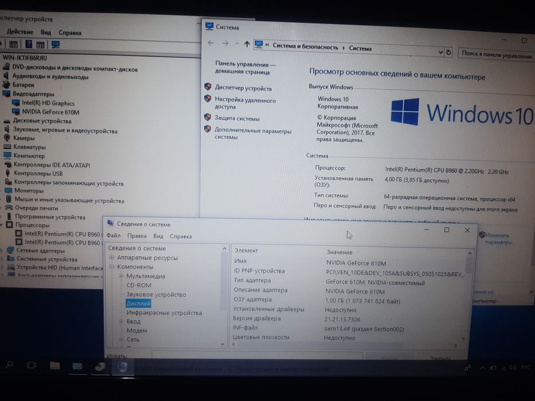Image resolution: width=535 pixels, height=401 pixels.
Task: Open Действие menu in Device Manager
Action: (x=20, y=32)
